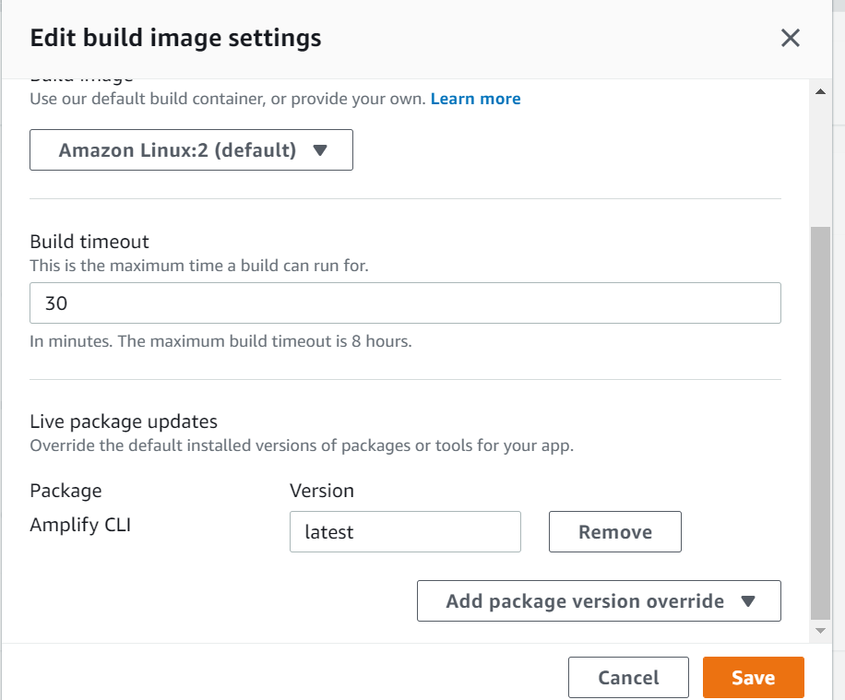Close the Edit build image settings dialog
This screenshot has height=700, width=845.
pos(790,38)
